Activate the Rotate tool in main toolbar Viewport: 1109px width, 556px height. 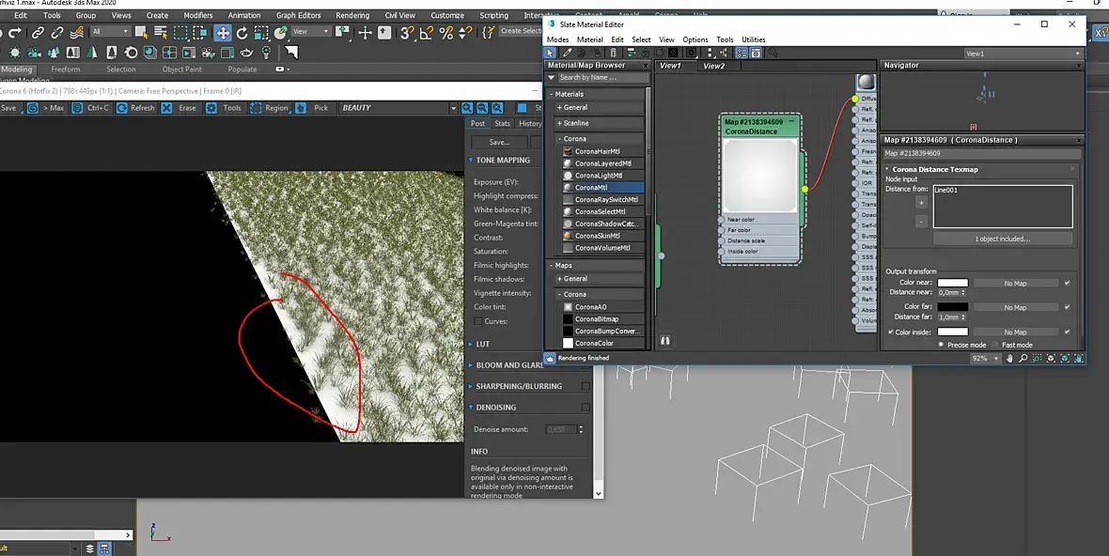pos(242,33)
